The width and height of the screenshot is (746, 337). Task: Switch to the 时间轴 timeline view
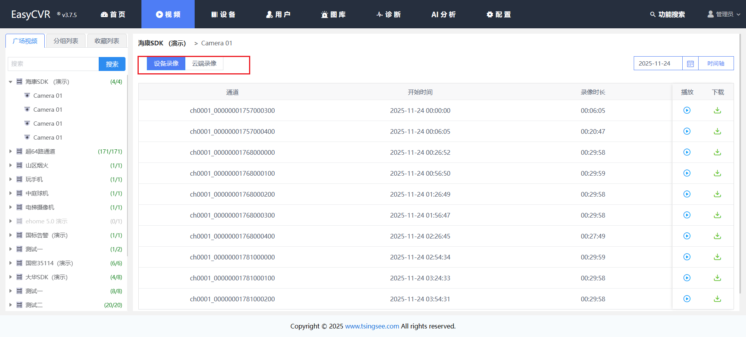(x=715, y=64)
